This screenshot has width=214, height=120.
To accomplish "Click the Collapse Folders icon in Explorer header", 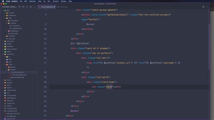I will pyautogui.click(x=31, y=7).
